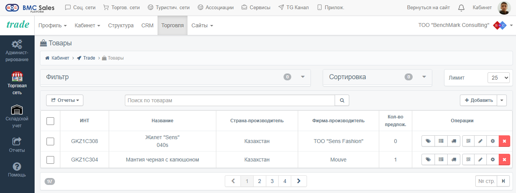Open the TG Канал link
The image size is (516, 193).
[294, 7]
